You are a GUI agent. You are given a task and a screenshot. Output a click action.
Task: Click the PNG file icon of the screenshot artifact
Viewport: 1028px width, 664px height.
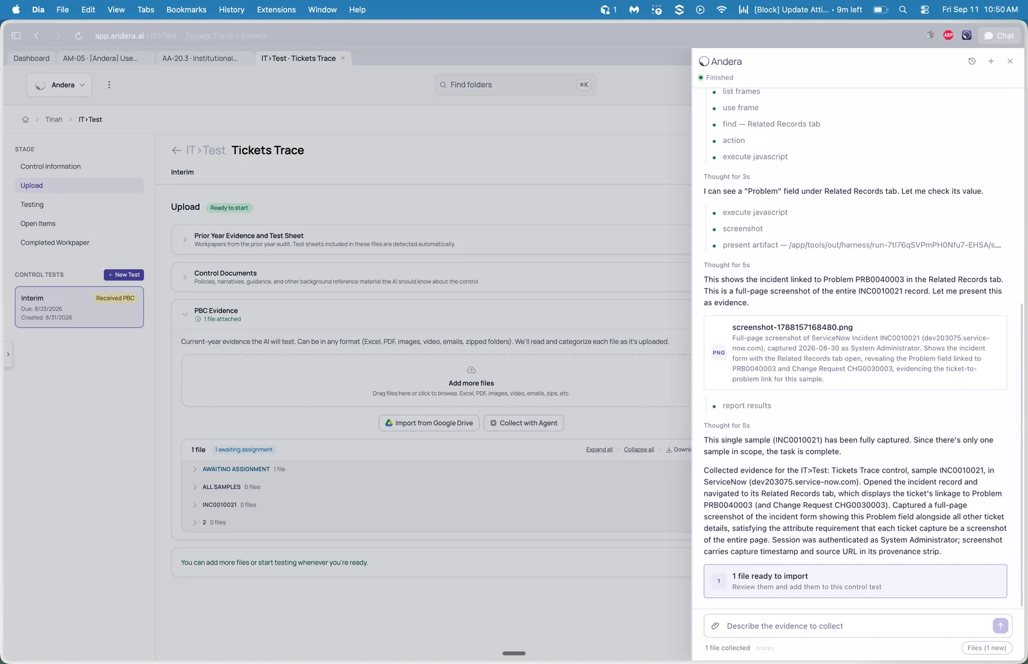coord(718,353)
